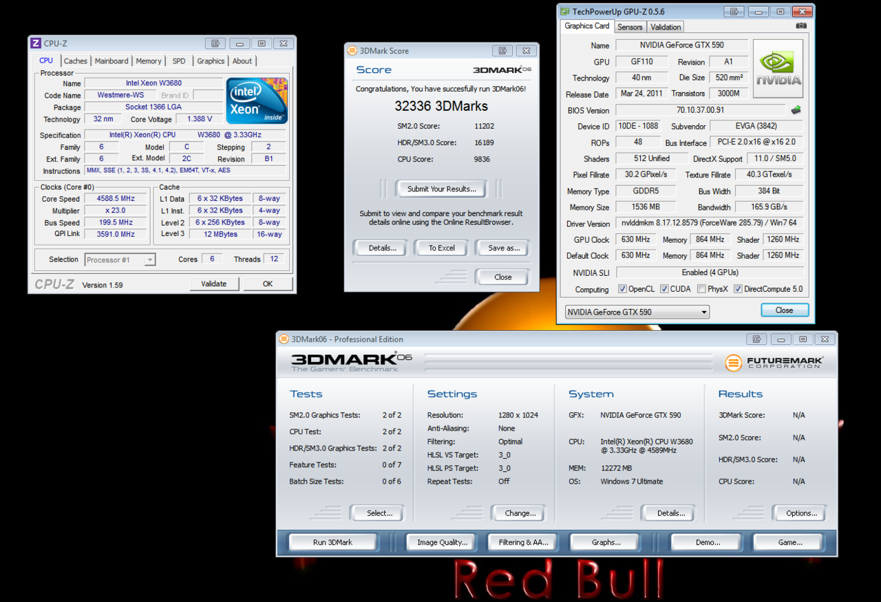
Task: Toggle the OpenCL checkbox in GPU-Z
Action: click(622, 289)
